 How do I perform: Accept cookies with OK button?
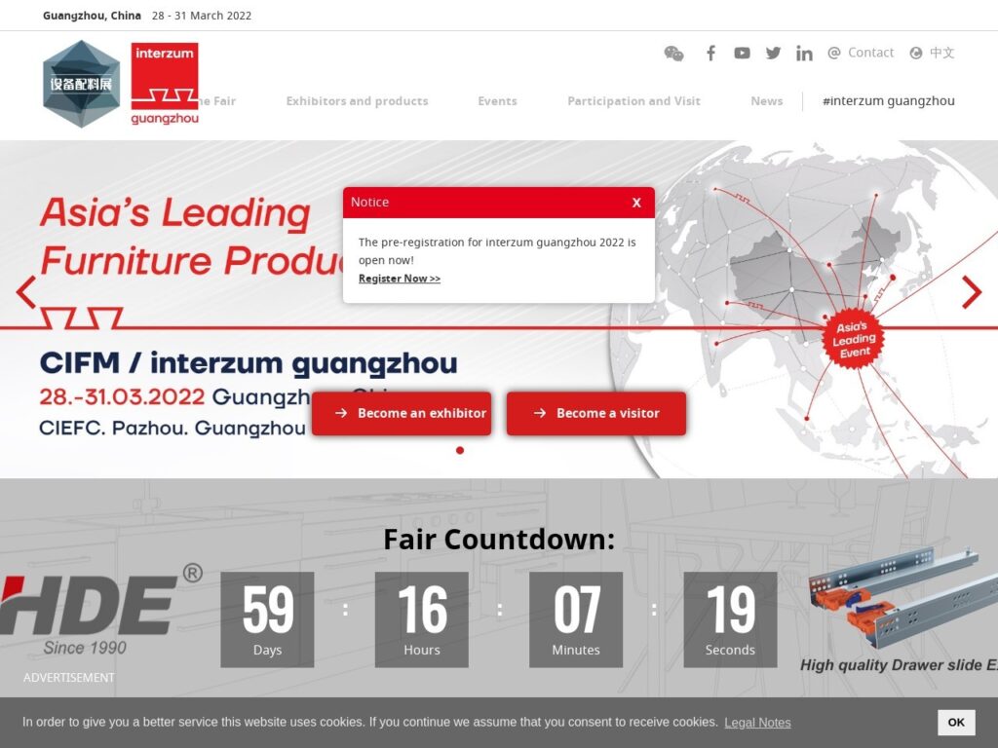click(x=956, y=723)
